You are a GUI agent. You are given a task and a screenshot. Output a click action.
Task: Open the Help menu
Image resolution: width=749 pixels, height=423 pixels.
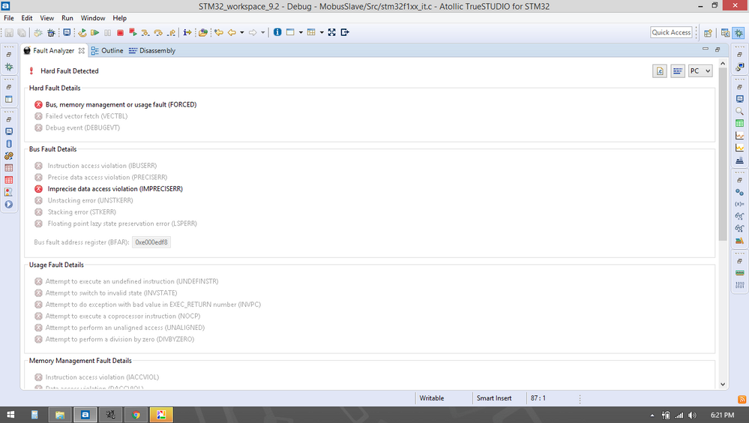(119, 18)
